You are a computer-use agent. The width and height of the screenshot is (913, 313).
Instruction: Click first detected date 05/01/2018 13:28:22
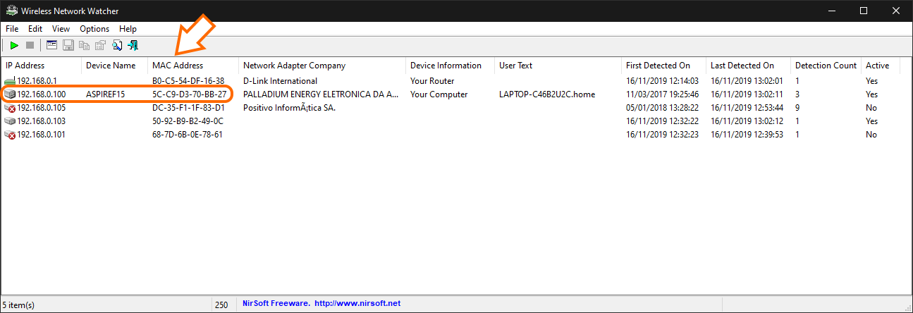(662, 108)
